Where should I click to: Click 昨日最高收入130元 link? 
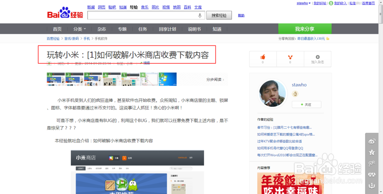point(311,39)
